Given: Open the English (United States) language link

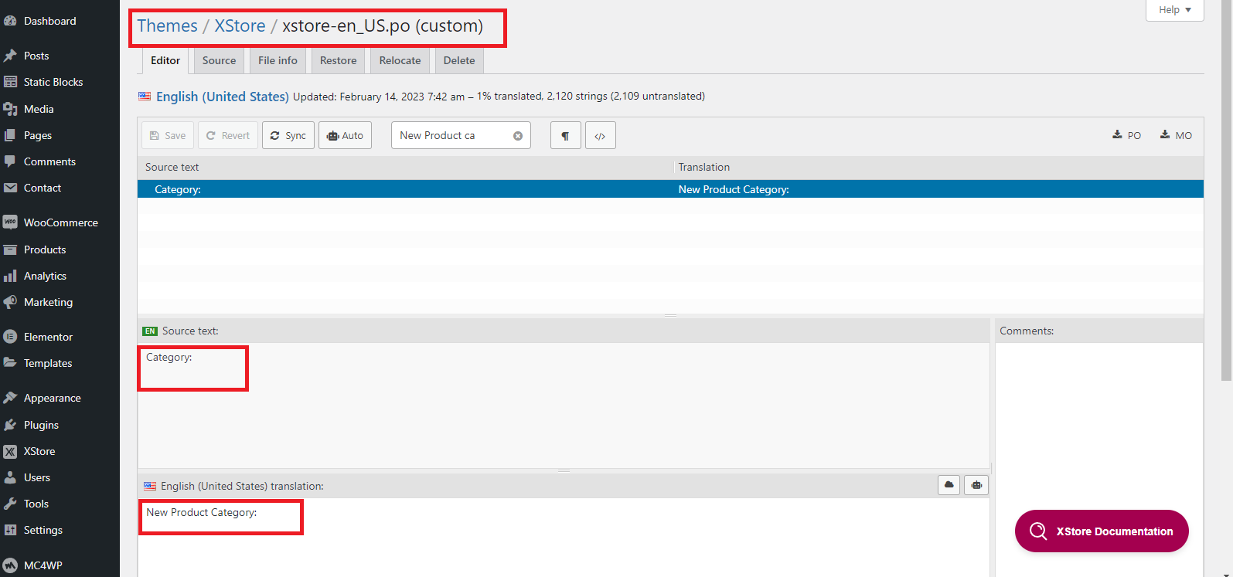Looking at the screenshot, I should tap(223, 97).
